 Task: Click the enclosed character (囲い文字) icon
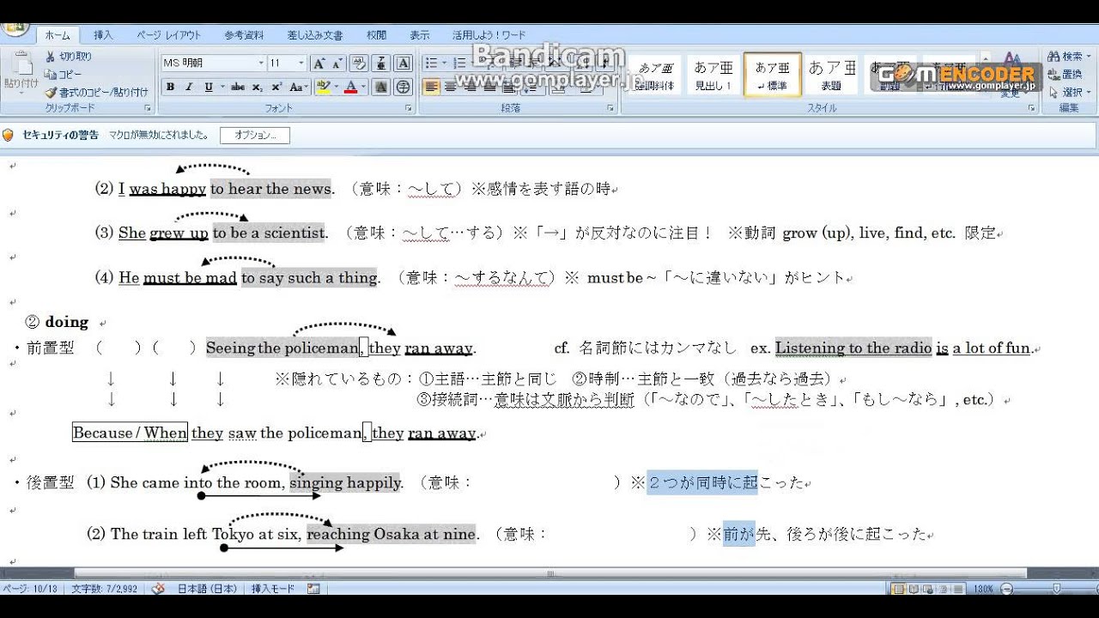pyautogui.click(x=404, y=88)
